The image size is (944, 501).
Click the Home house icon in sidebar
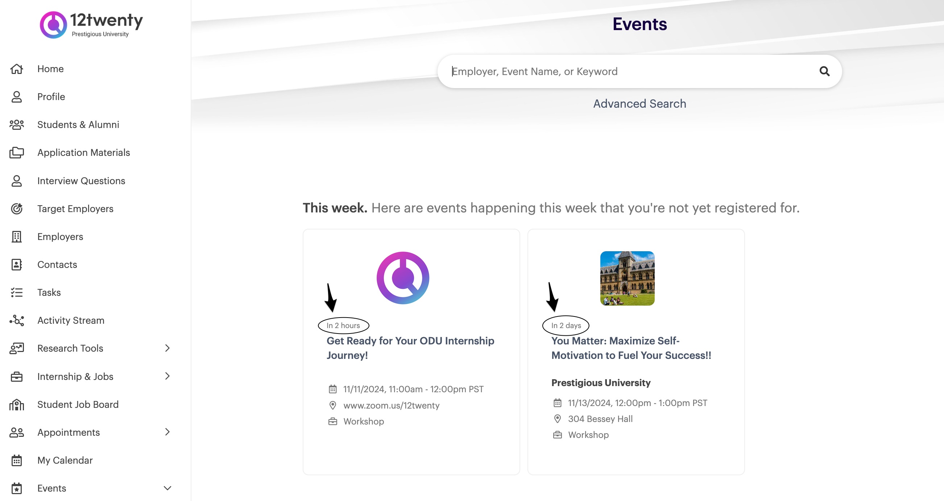tap(16, 69)
